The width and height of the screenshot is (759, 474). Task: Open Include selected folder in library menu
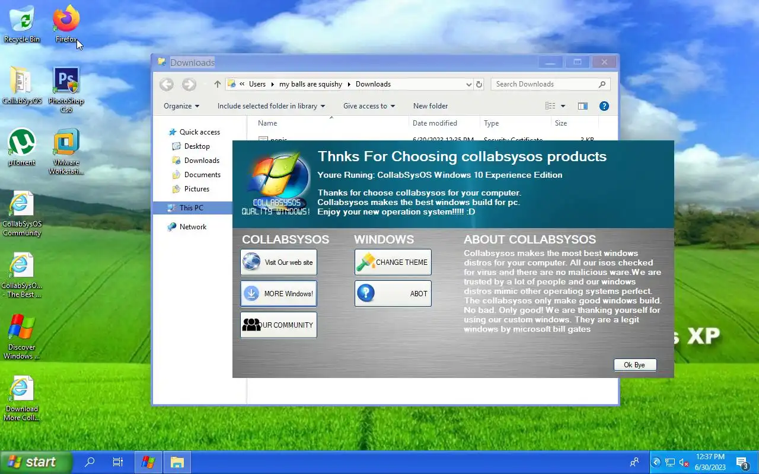pyautogui.click(x=271, y=106)
